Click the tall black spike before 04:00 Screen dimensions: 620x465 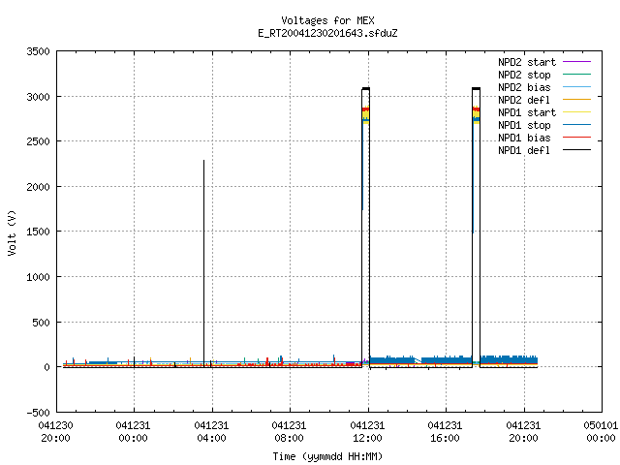coord(204,263)
